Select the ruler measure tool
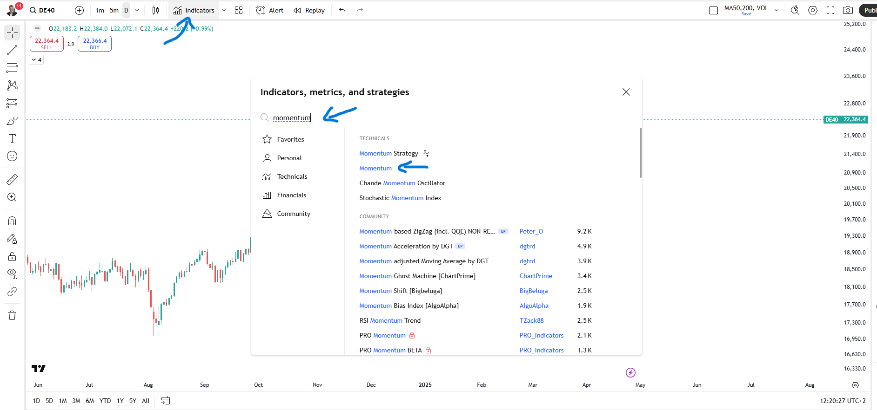This screenshot has width=877, height=410. coord(12,179)
